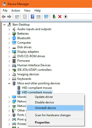
Task: Expand the Computer category
Action: [x=9, y=43]
